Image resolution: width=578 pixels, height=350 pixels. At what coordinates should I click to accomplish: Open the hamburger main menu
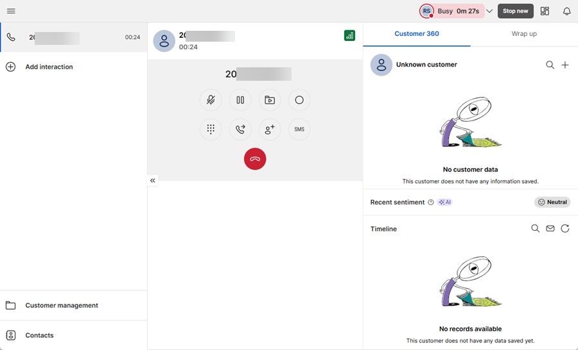coord(11,11)
